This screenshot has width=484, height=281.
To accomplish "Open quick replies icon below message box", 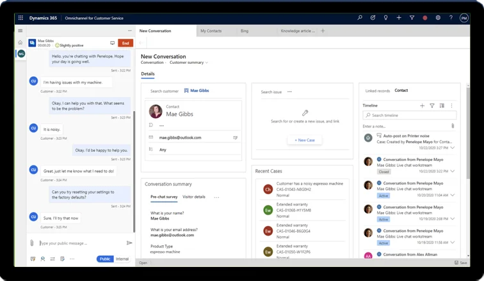I will point(33,259).
